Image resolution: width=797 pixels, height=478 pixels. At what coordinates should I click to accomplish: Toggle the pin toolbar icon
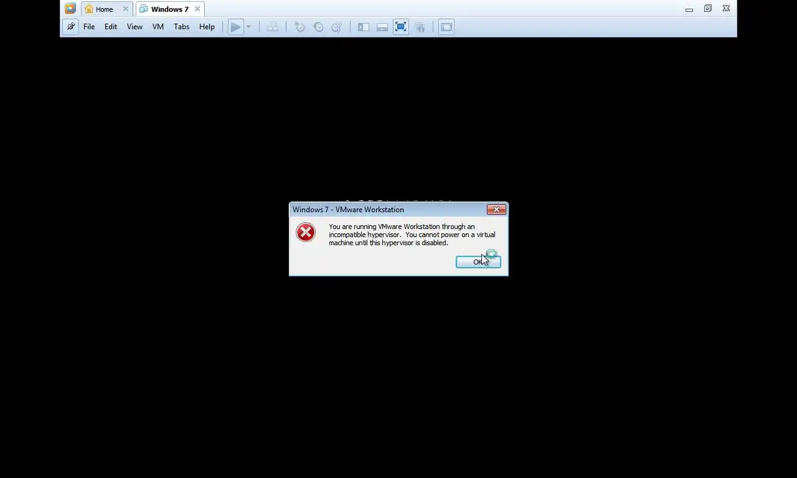point(70,27)
